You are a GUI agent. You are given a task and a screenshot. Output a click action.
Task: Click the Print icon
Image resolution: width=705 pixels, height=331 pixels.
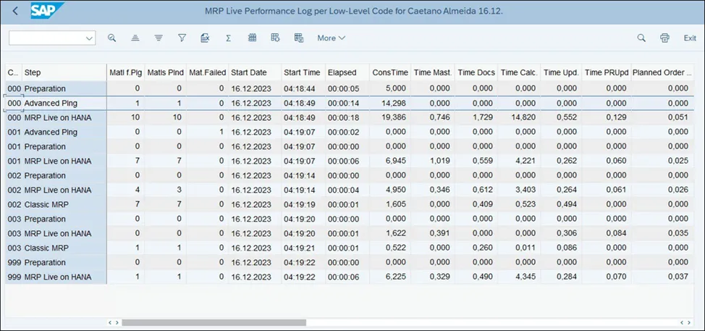[x=665, y=38]
